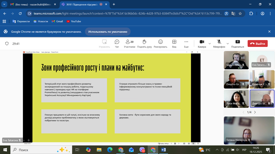Share your screen content

point(237,43)
